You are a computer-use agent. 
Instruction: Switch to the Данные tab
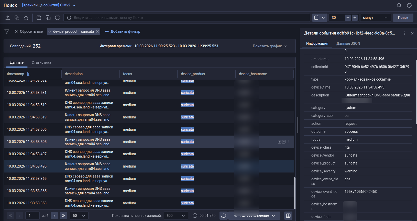pyautogui.click(x=17, y=62)
